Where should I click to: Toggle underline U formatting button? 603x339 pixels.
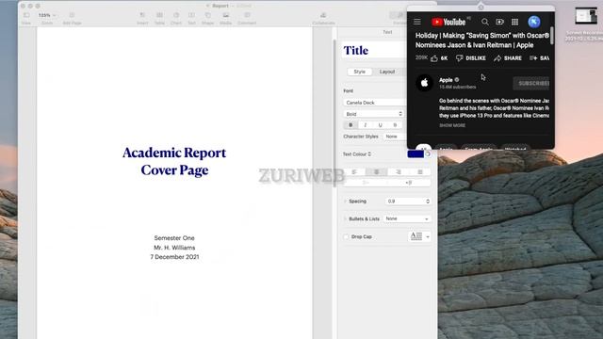coord(380,125)
